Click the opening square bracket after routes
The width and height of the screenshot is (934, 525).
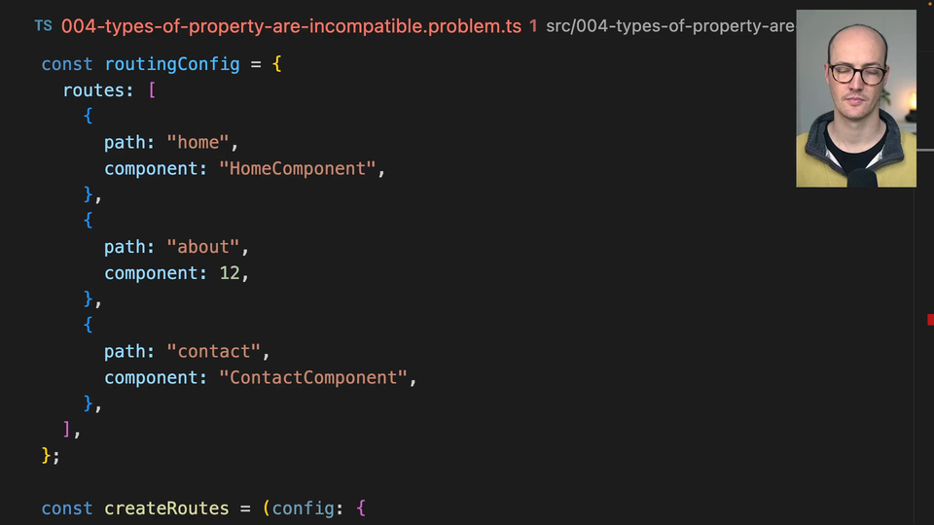click(x=151, y=90)
